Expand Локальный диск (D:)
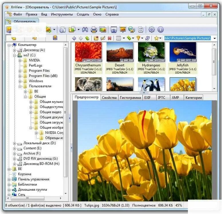Image resolution: width=222 pixels, height=214 pixels. coord(14,143)
